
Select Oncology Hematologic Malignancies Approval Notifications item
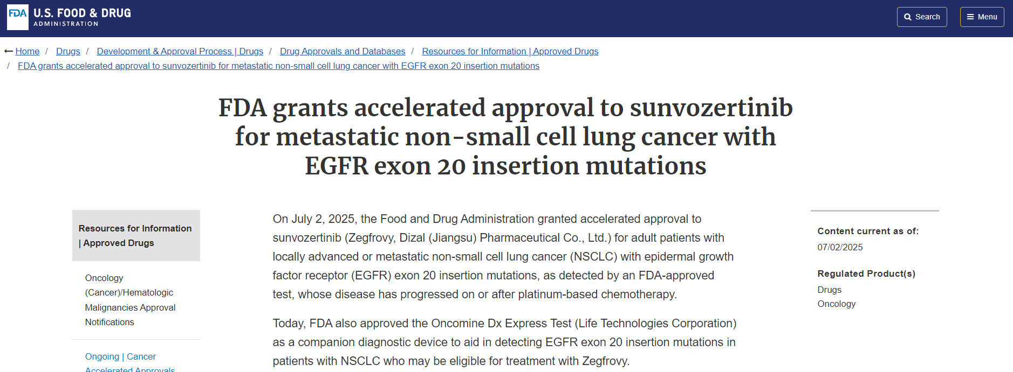pos(130,300)
